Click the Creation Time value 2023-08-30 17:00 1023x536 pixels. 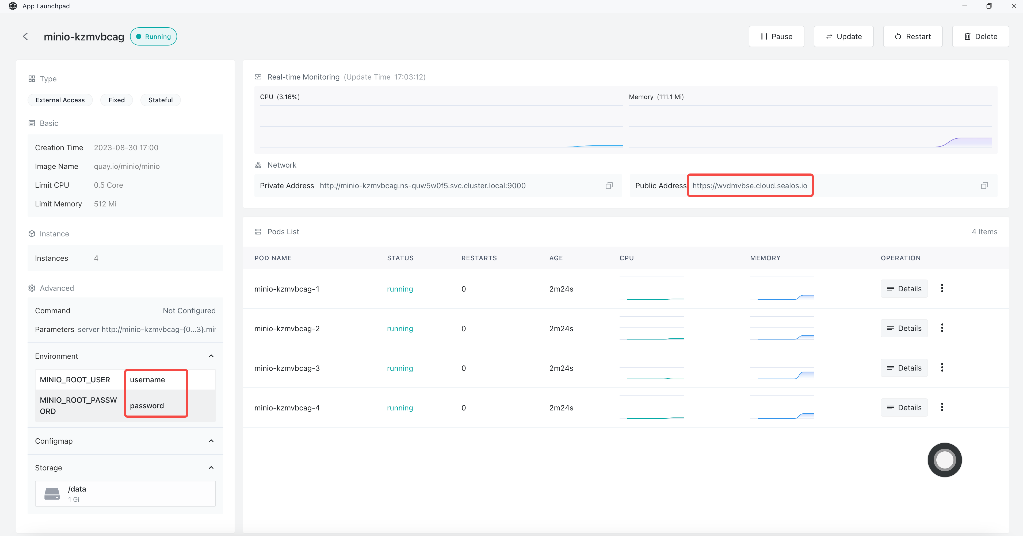tap(126, 148)
